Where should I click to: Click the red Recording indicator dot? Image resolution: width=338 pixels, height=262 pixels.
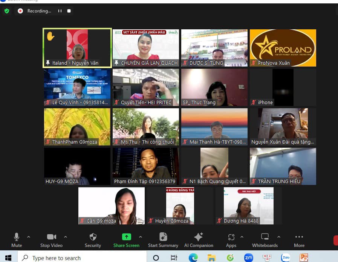20,11
